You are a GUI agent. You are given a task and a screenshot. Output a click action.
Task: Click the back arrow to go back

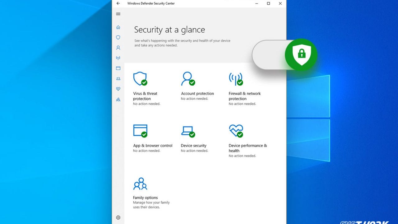(118, 3)
